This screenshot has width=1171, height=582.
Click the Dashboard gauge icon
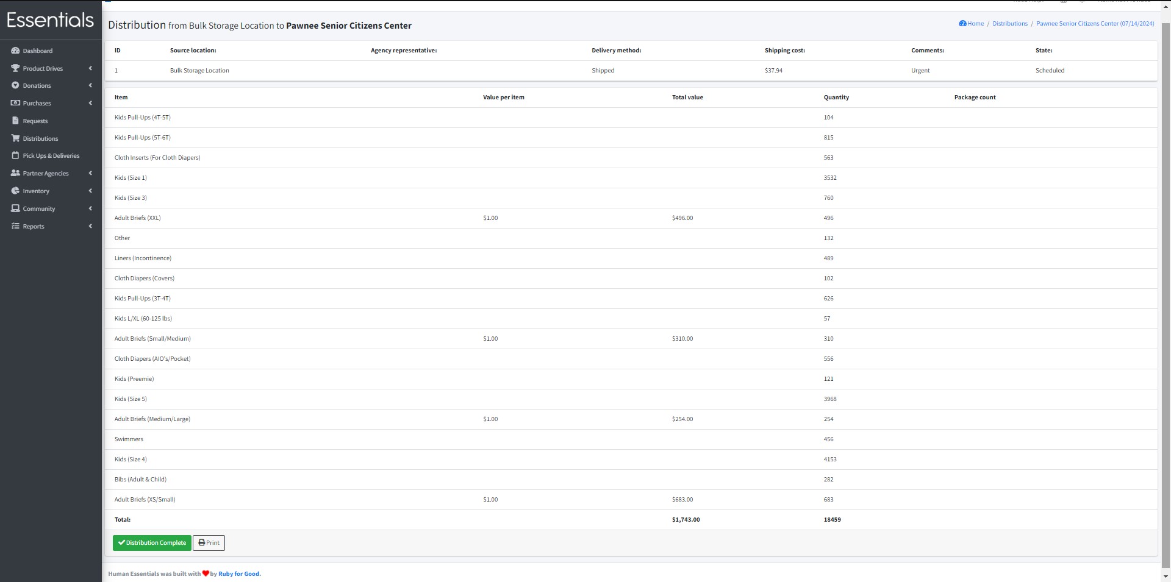[15, 51]
